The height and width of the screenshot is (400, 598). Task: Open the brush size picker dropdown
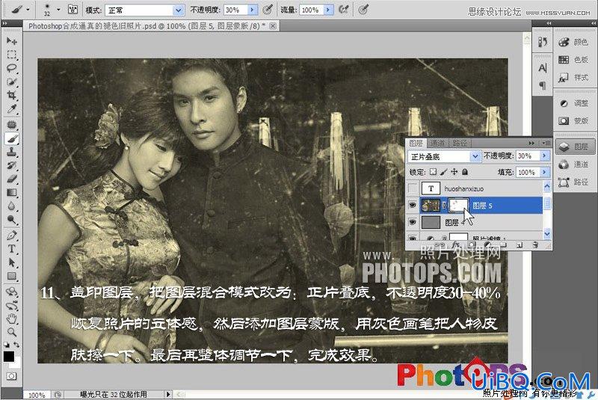pos(58,10)
